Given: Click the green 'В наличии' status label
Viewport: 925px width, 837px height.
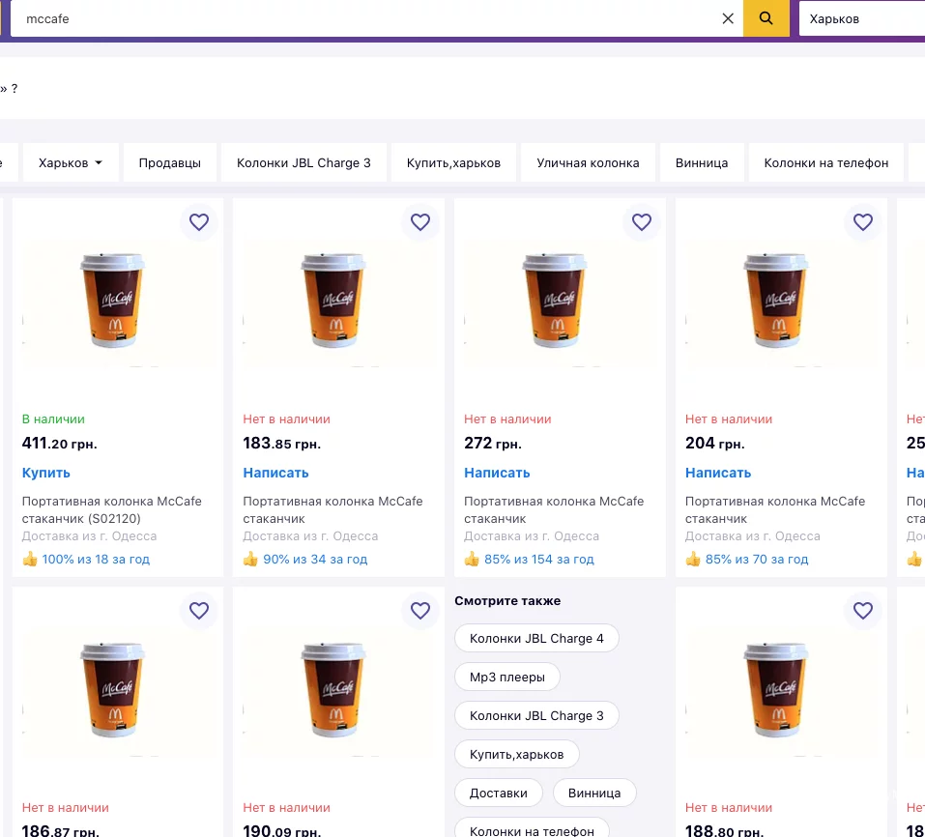Looking at the screenshot, I should point(53,419).
